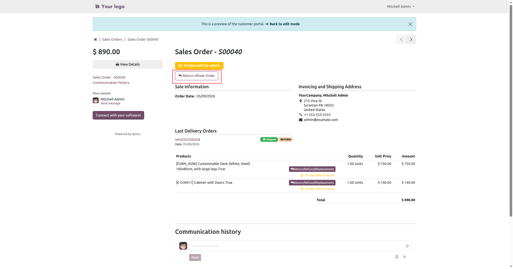Click Amount column header
Screen dimensions: 513x269
(x=408, y=156)
